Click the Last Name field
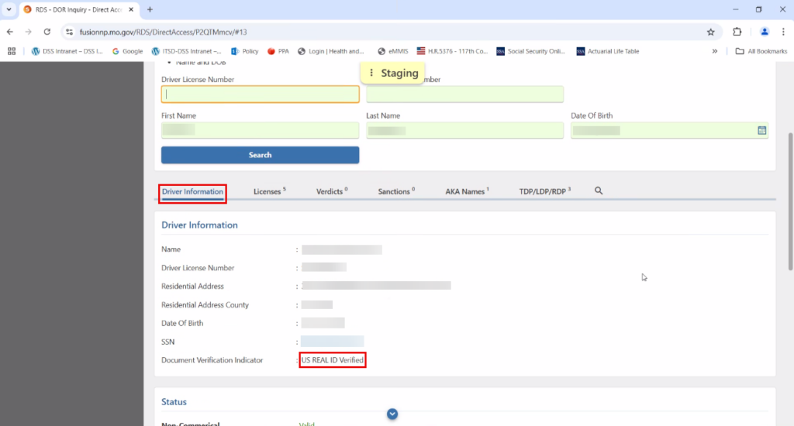Image resolution: width=794 pixels, height=426 pixels. (x=465, y=131)
